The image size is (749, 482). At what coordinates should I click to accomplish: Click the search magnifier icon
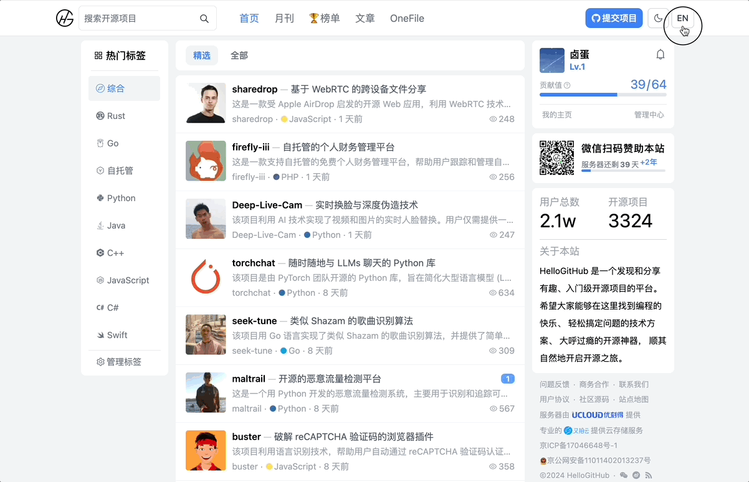click(x=204, y=19)
